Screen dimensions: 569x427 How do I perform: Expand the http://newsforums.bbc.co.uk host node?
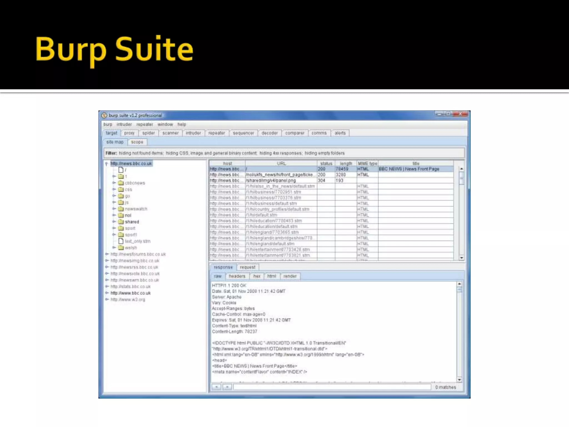(x=107, y=254)
